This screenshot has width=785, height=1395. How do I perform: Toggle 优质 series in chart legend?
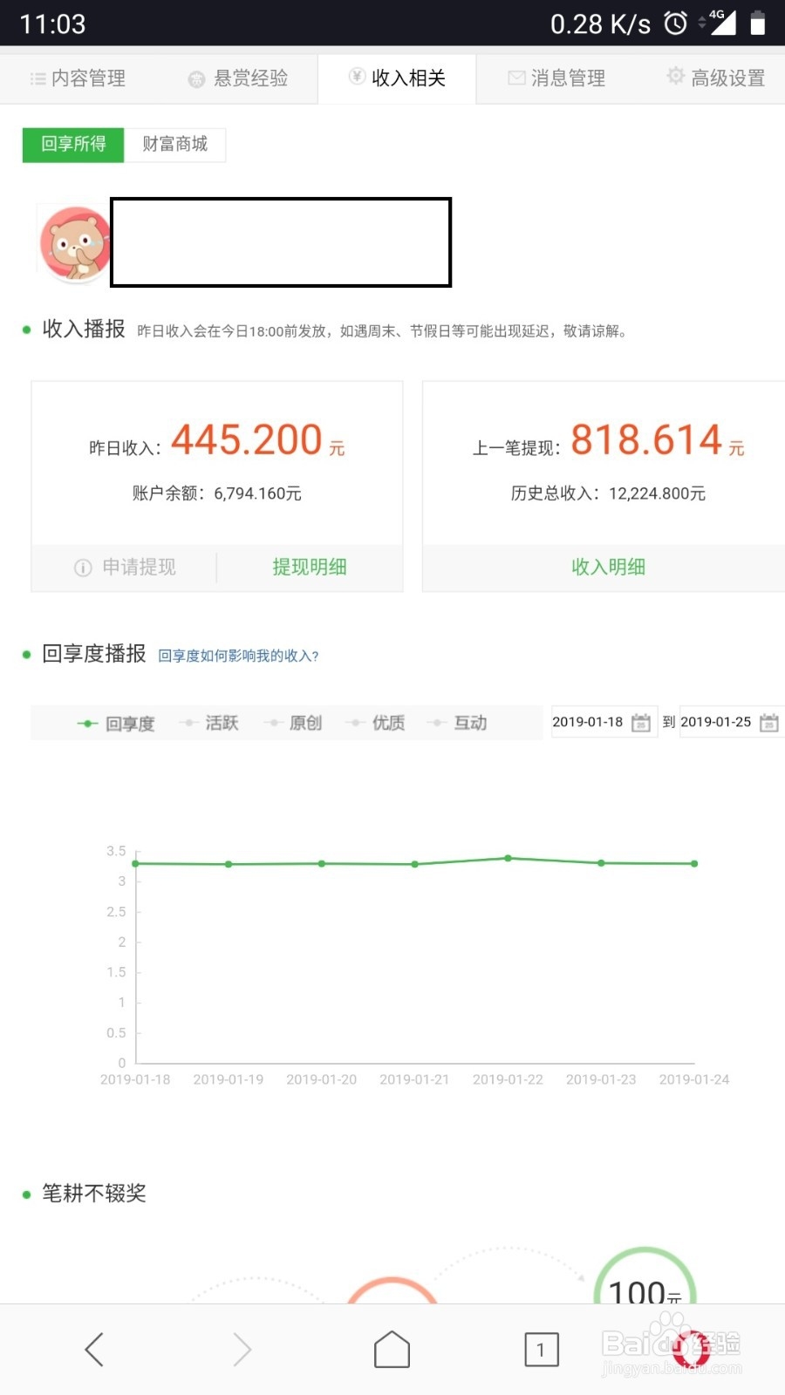(375, 724)
